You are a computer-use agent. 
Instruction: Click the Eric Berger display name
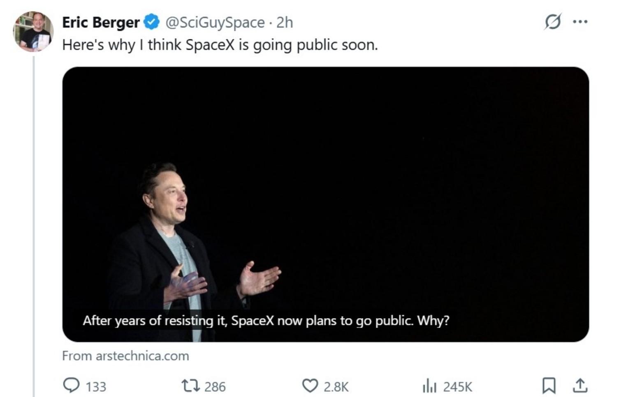(x=101, y=22)
